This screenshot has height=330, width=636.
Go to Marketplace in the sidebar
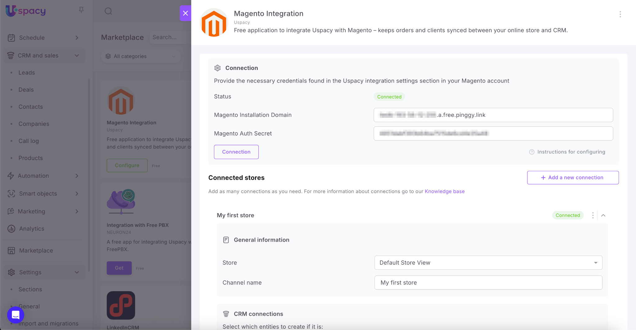pos(36,250)
